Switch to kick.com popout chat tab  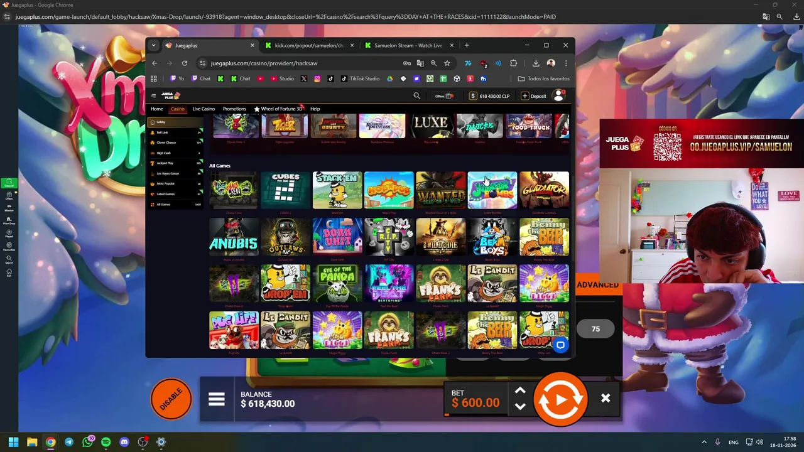coord(309,45)
